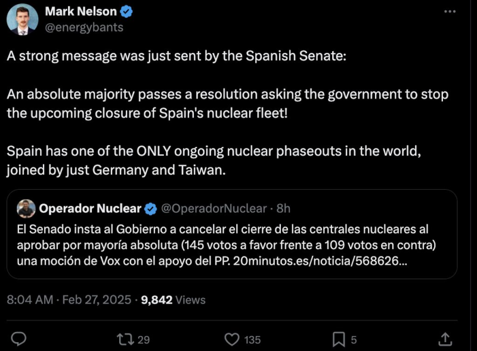
Task: Click the 135 likes count
Action: tap(252, 340)
